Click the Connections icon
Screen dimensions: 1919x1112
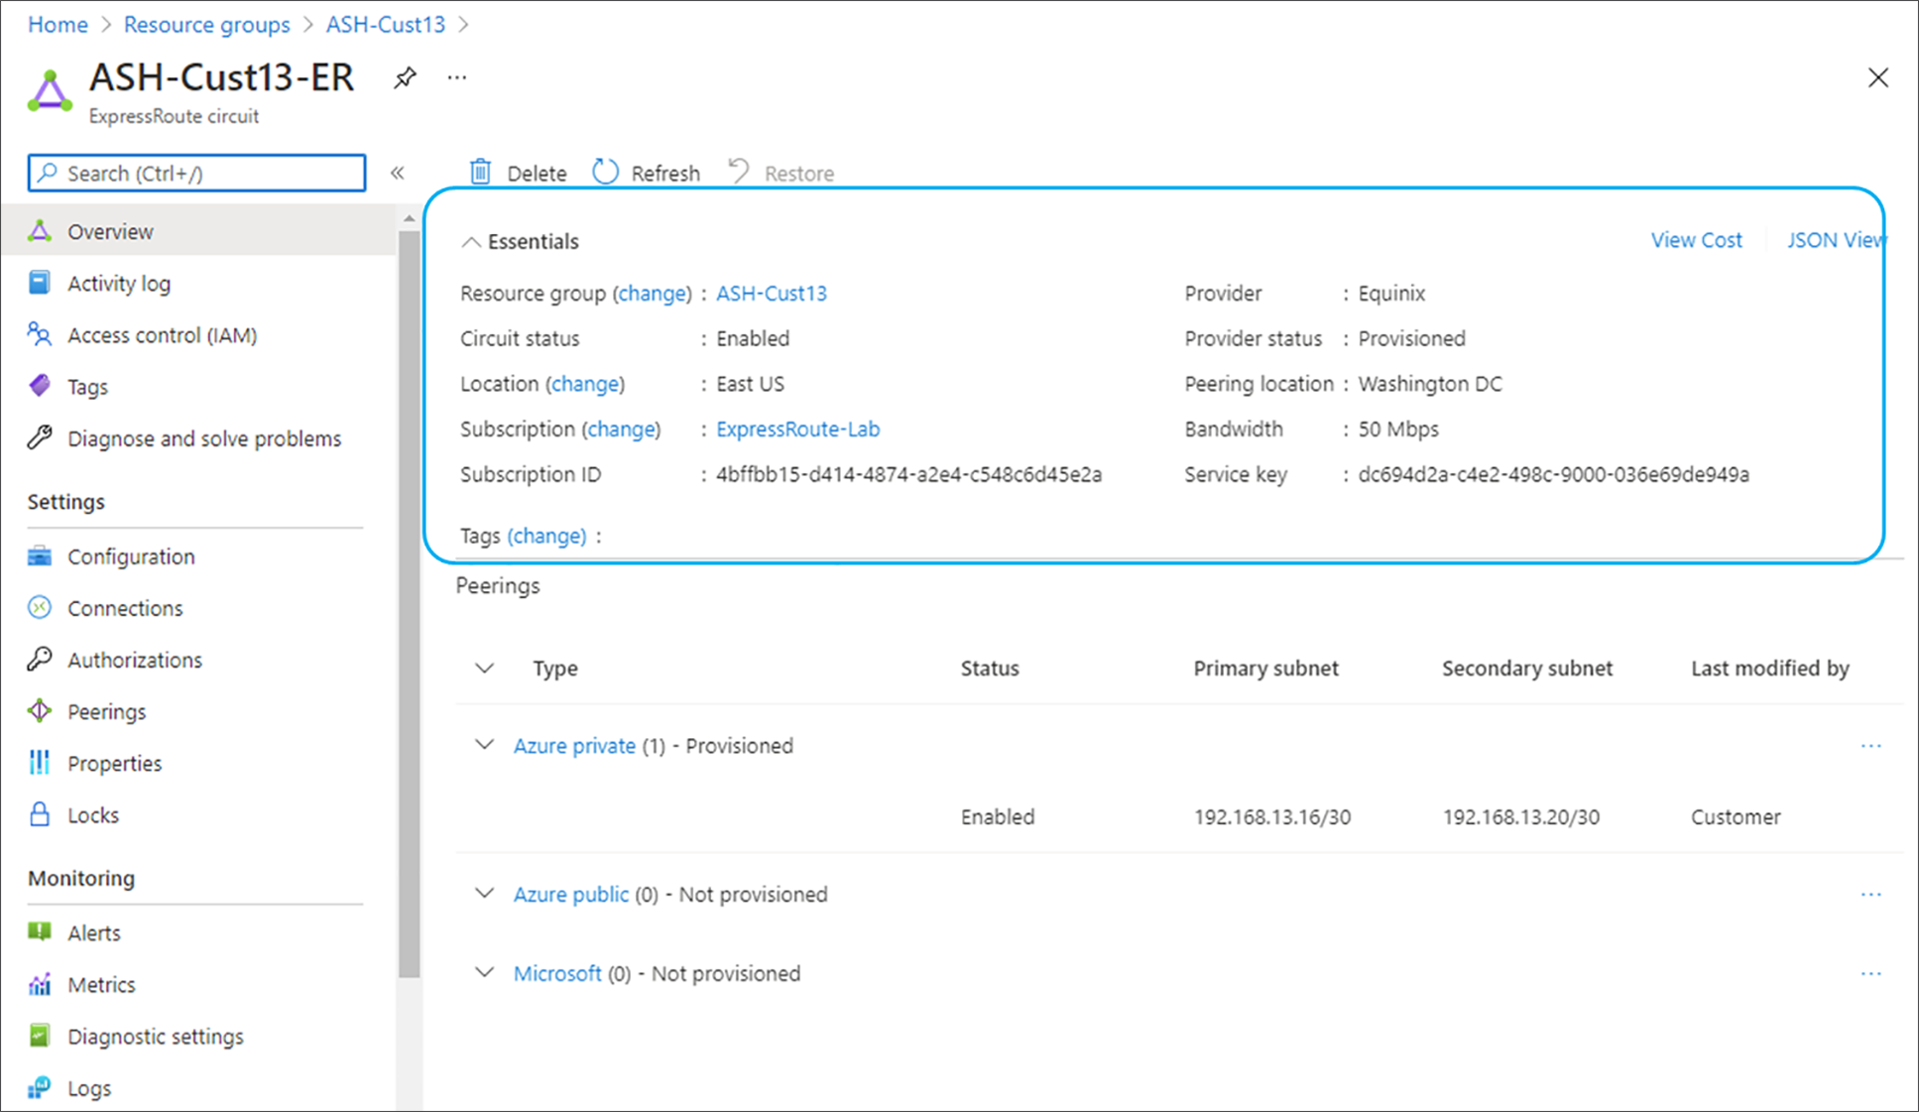40,607
